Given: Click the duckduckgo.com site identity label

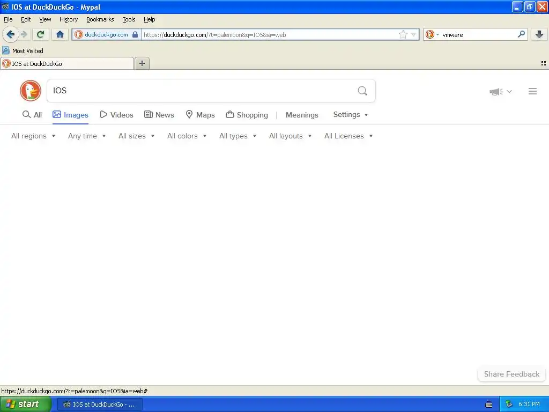Looking at the screenshot, I should tap(106, 34).
